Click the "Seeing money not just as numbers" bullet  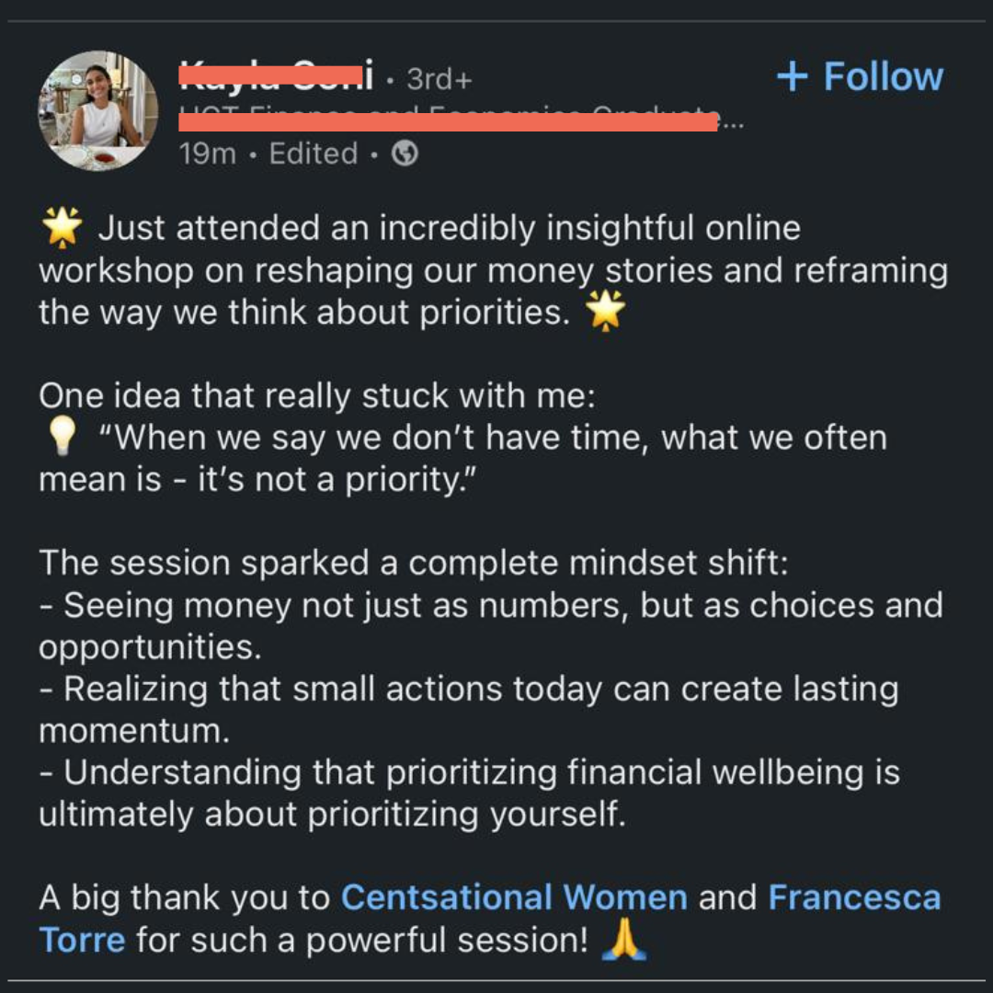click(x=490, y=606)
